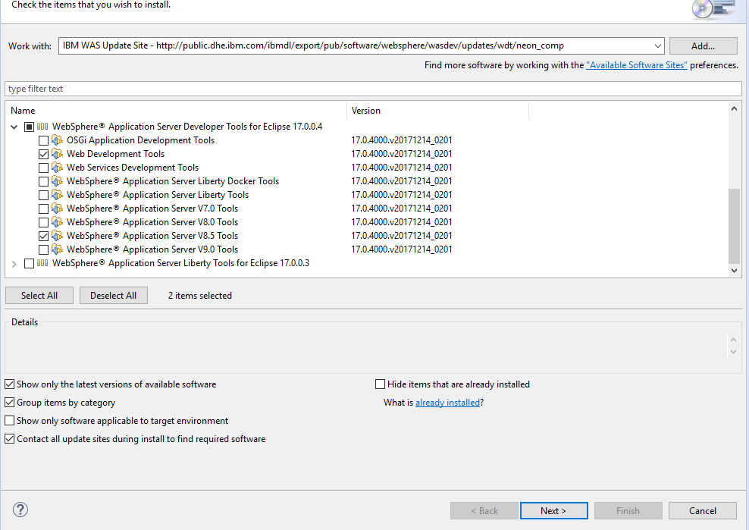The width and height of the screenshot is (749, 530).
Task: Check the OSGi Application Development Tools checkbox
Action: [x=43, y=140]
